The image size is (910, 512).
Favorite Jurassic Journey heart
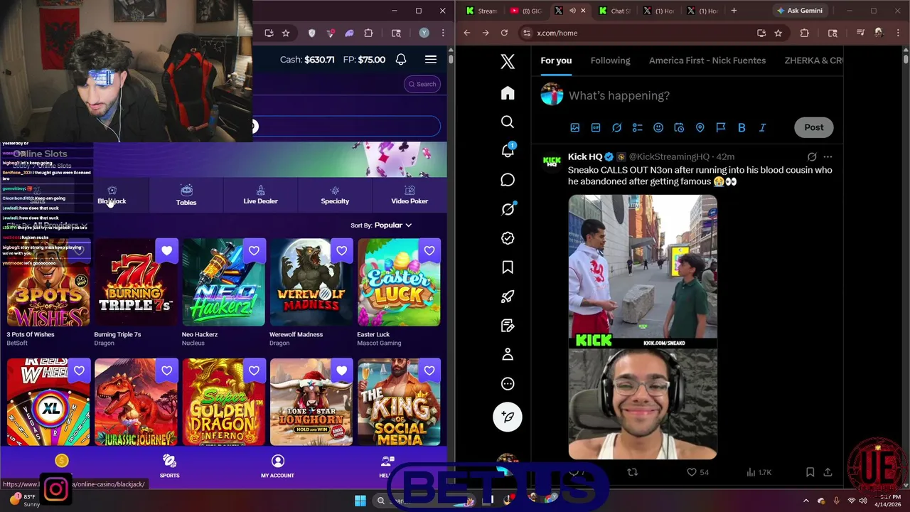[166, 370]
